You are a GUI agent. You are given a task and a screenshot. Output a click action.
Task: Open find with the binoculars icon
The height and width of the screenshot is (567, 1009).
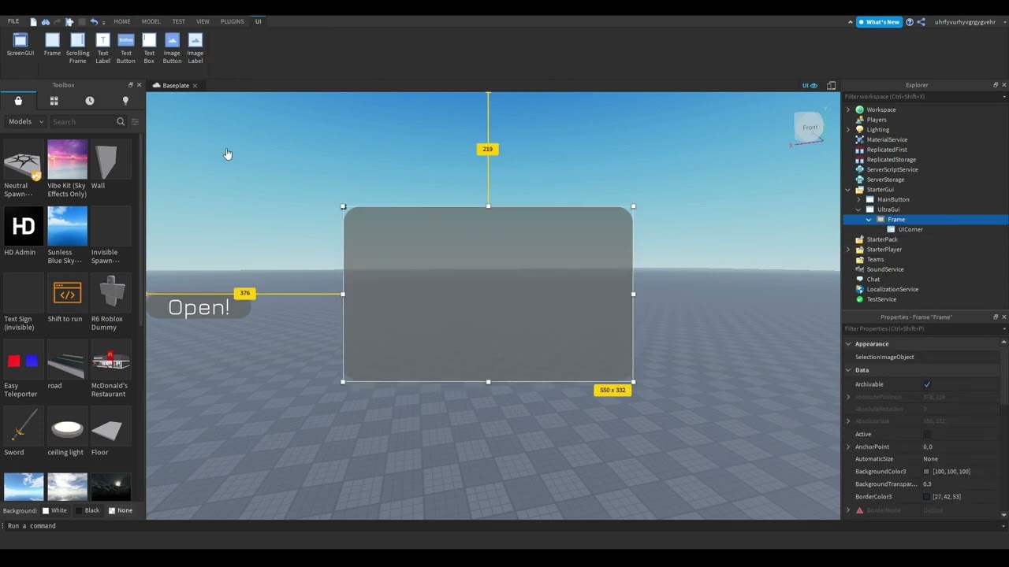46,22
